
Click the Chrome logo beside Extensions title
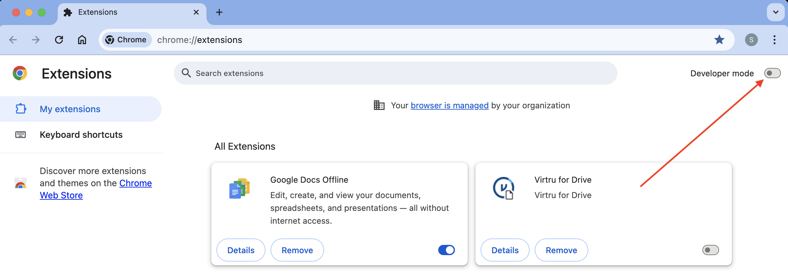coord(20,73)
